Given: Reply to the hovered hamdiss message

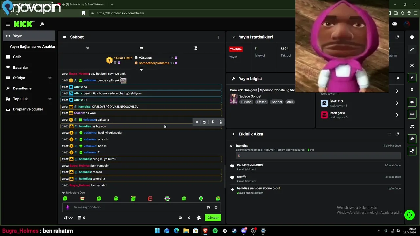Looking at the screenshot, I should point(204,122).
